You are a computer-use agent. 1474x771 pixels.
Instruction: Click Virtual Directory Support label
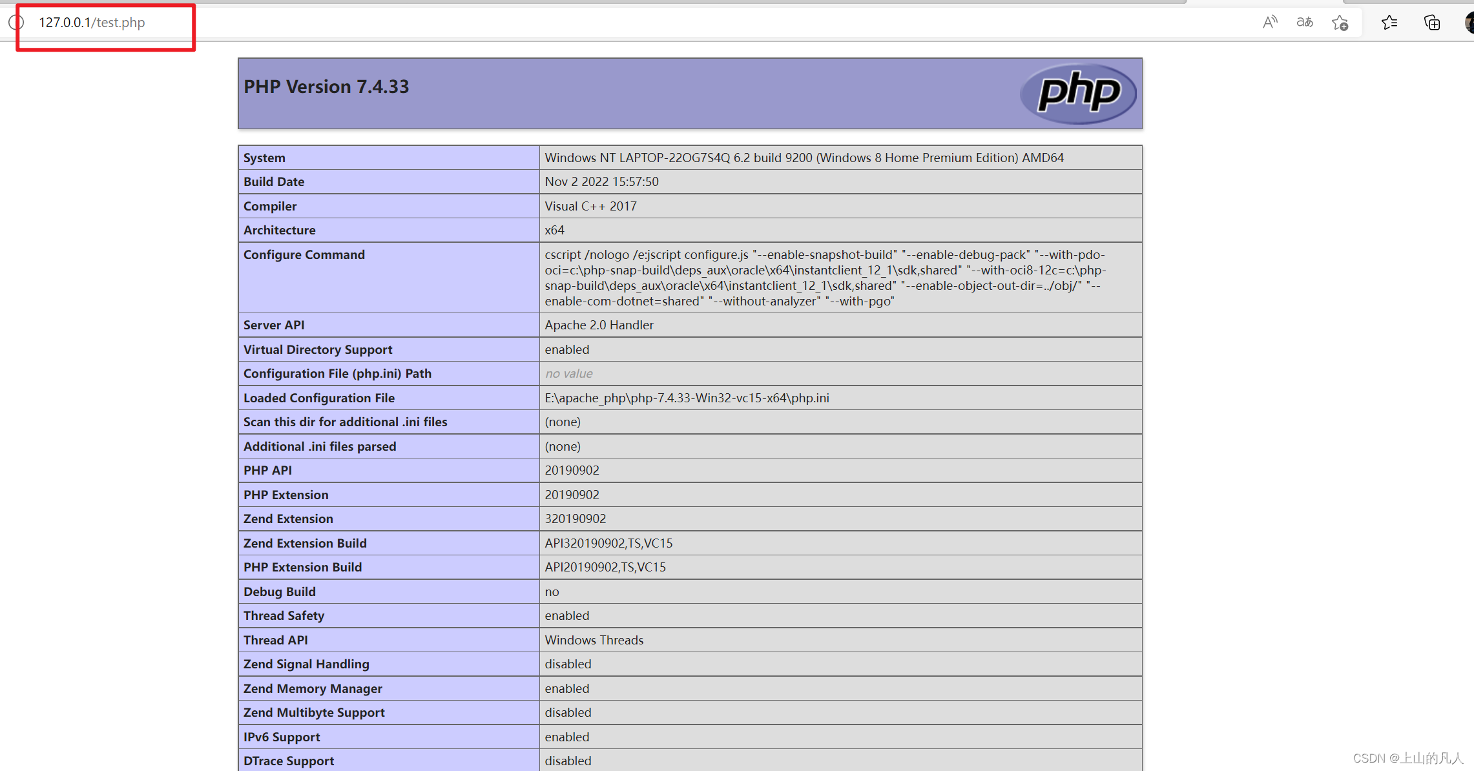(318, 349)
